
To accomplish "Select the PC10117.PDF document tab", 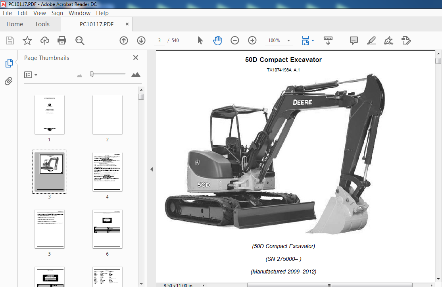I will click(96, 24).
